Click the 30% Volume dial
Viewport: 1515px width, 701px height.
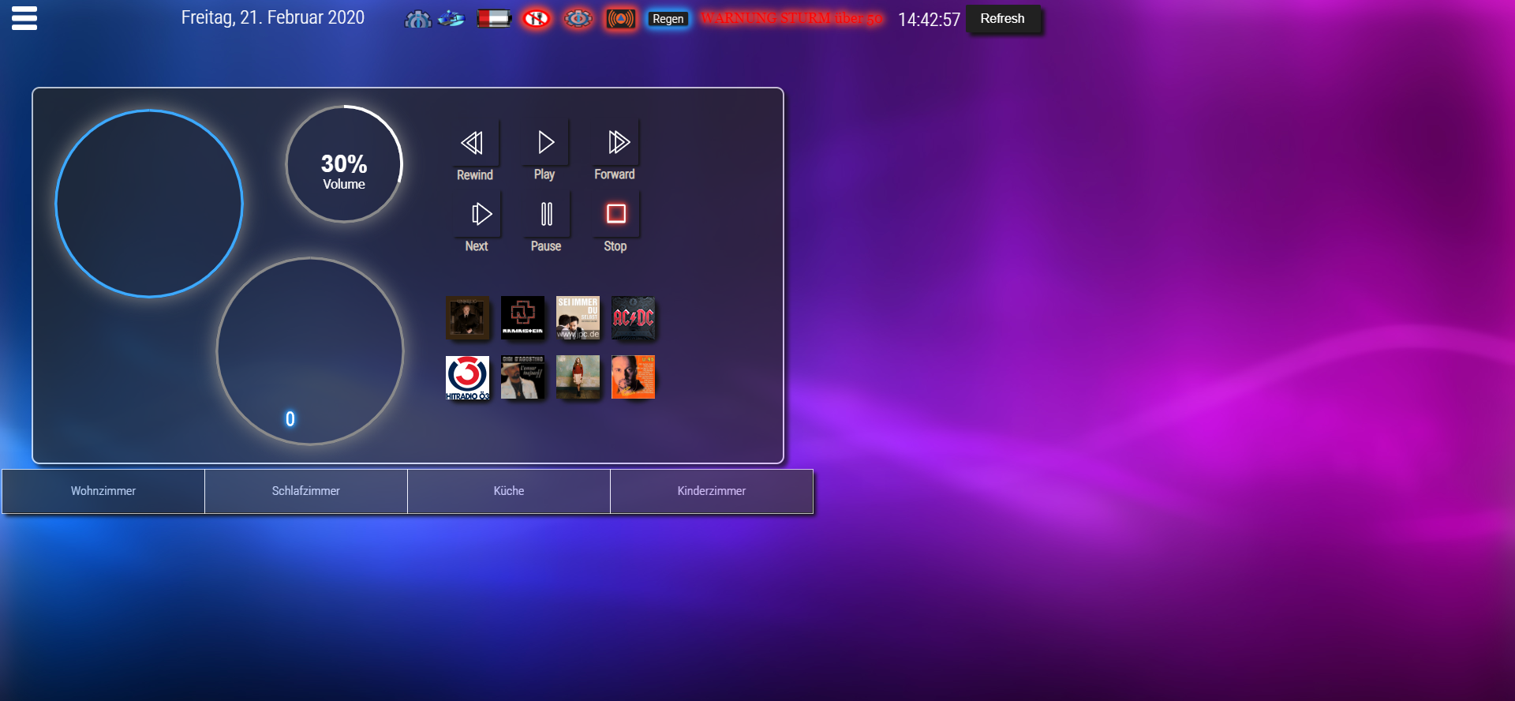point(344,165)
